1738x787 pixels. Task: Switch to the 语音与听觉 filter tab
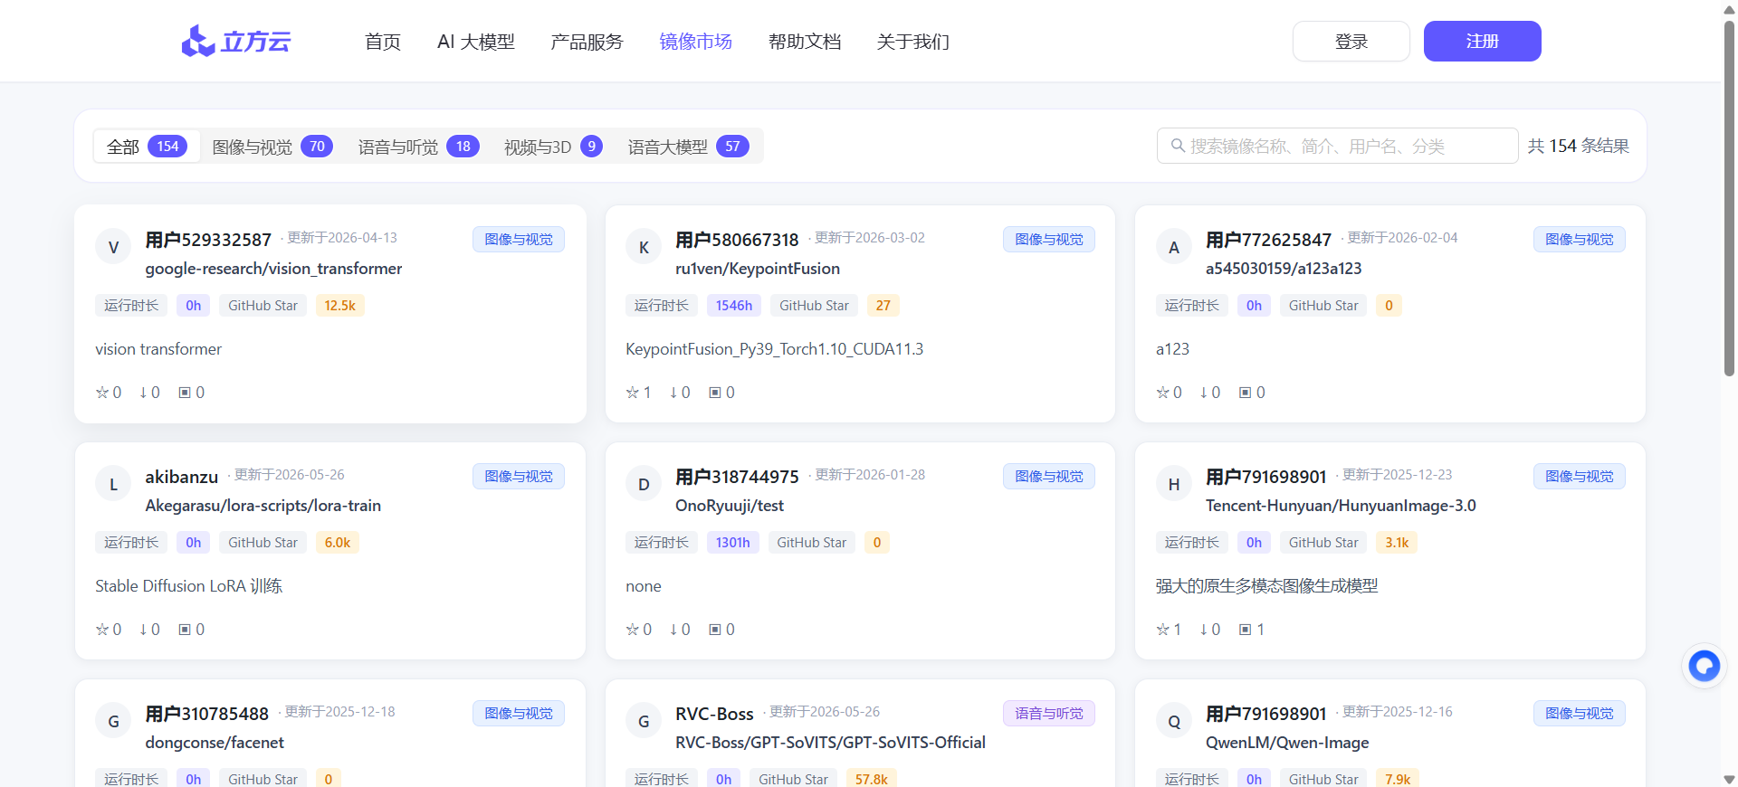tap(418, 147)
